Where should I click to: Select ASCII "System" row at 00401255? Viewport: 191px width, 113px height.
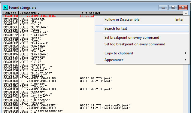[x=93, y=102]
